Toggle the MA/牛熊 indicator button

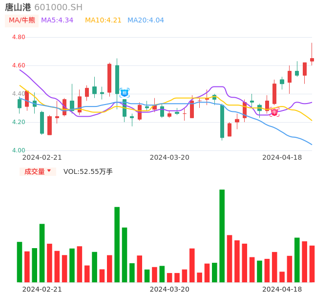tap(22, 21)
